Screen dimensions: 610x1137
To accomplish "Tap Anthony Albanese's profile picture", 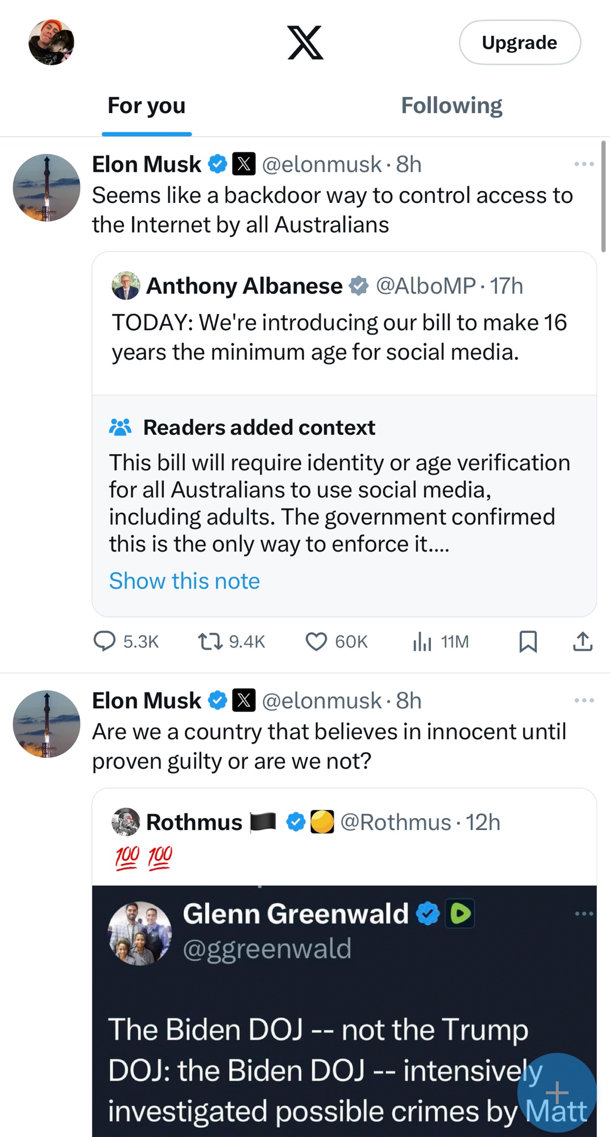I will tap(126, 285).
